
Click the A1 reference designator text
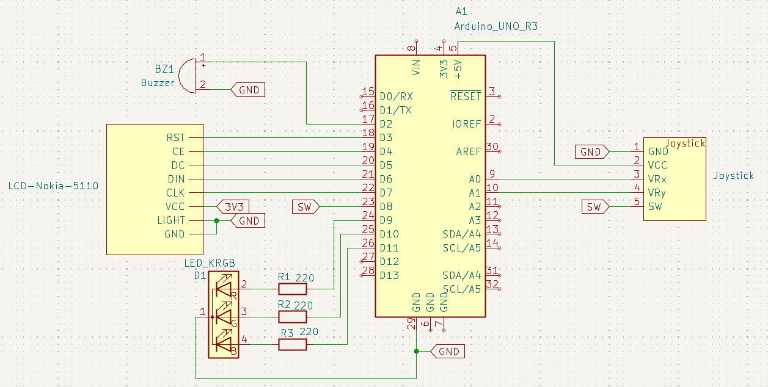point(462,12)
